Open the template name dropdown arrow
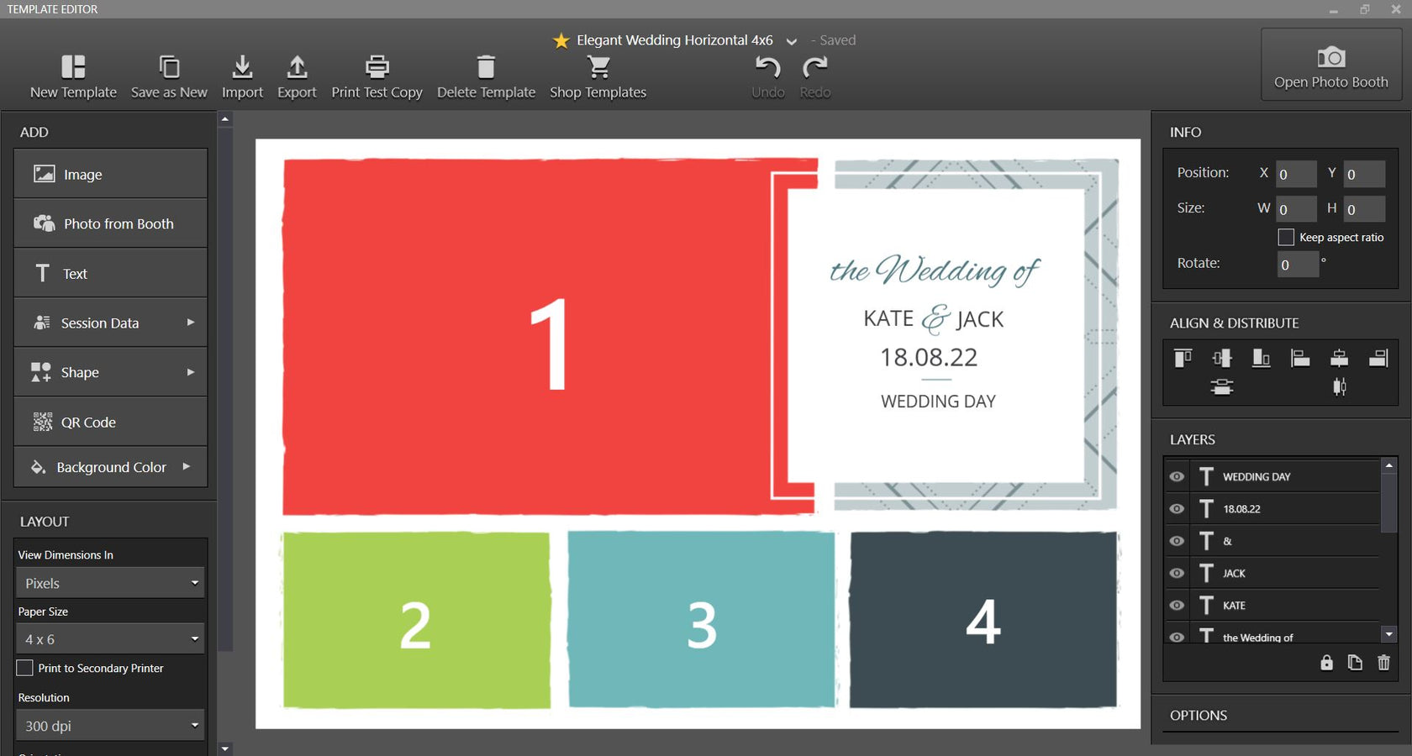 791,40
